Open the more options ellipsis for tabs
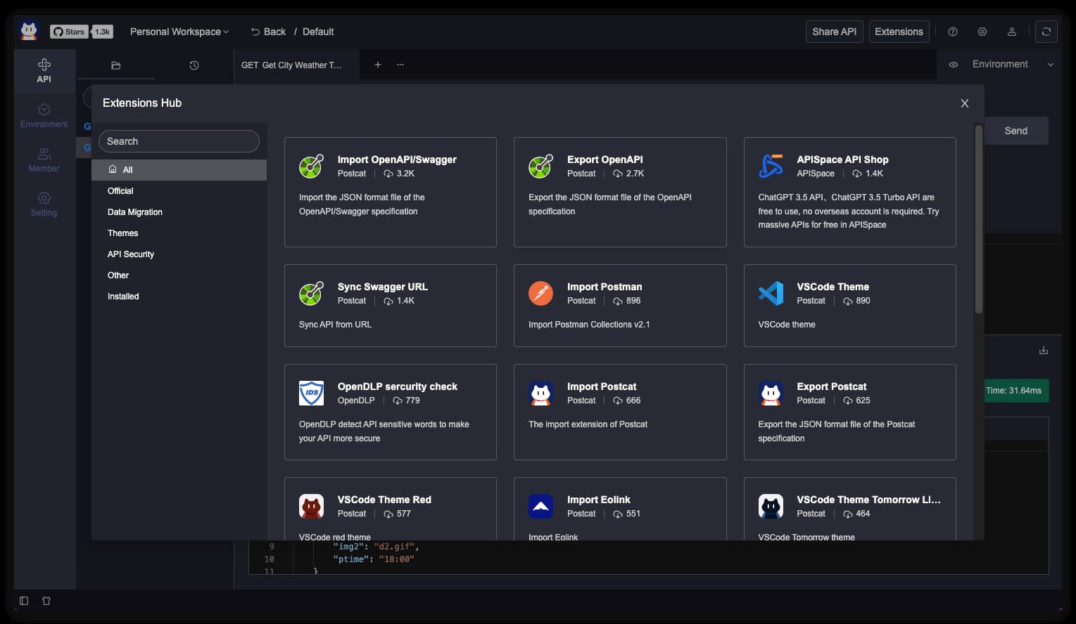1076x624 pixels. 400,65
